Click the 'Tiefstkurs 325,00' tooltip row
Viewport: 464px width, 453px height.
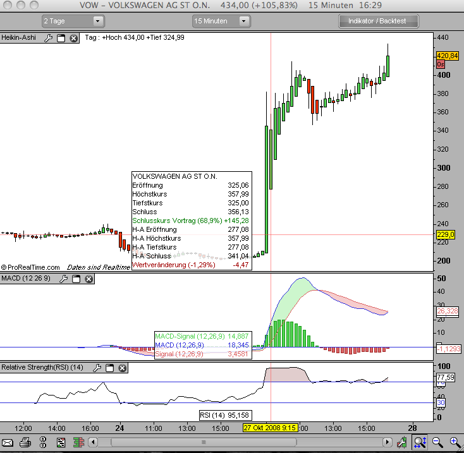(x=190, y=203)
